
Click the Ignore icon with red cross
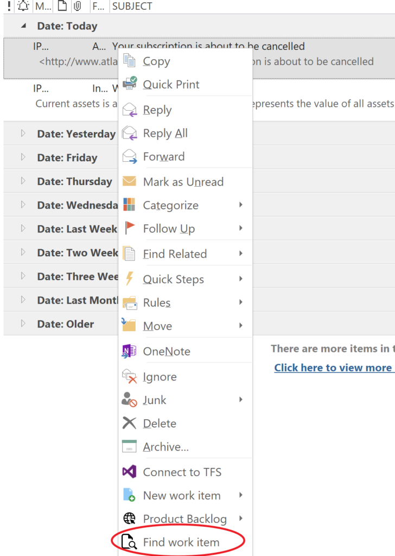[130, 376]
